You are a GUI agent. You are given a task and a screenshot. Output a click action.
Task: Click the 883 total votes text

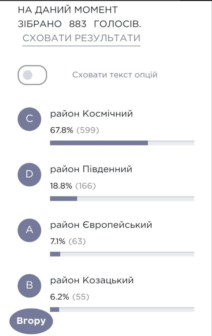[77, 24]
